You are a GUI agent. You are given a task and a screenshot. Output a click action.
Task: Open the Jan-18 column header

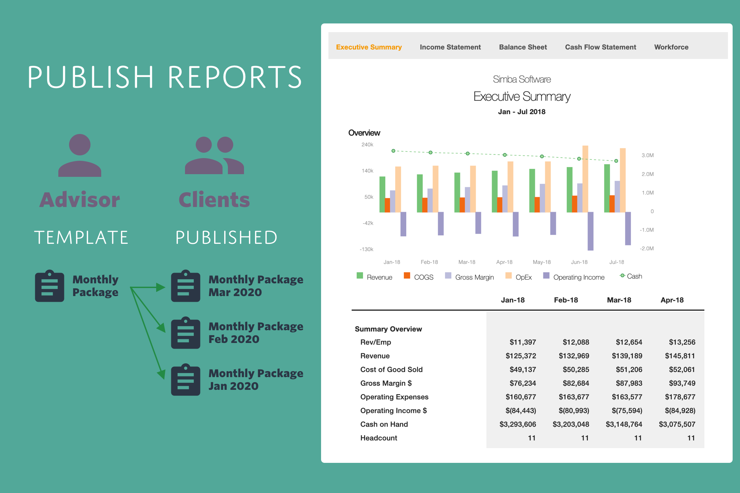513,300
